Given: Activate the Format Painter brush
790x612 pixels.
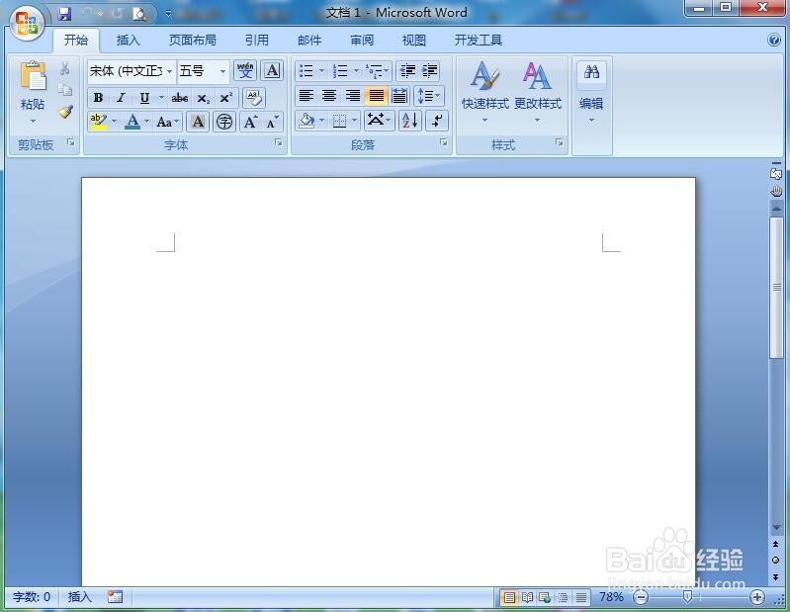Looking at the screenshot, I should coord(65,112).
